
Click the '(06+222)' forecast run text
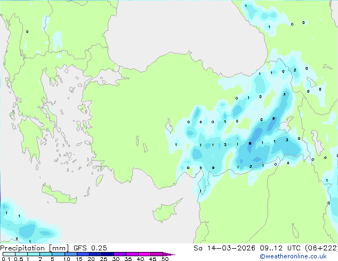click(x=321, y=248)
